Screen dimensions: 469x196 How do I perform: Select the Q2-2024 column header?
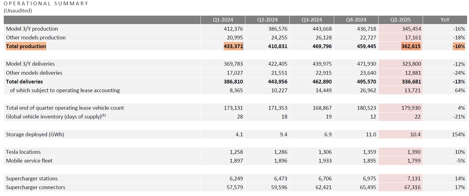point(267,20)
